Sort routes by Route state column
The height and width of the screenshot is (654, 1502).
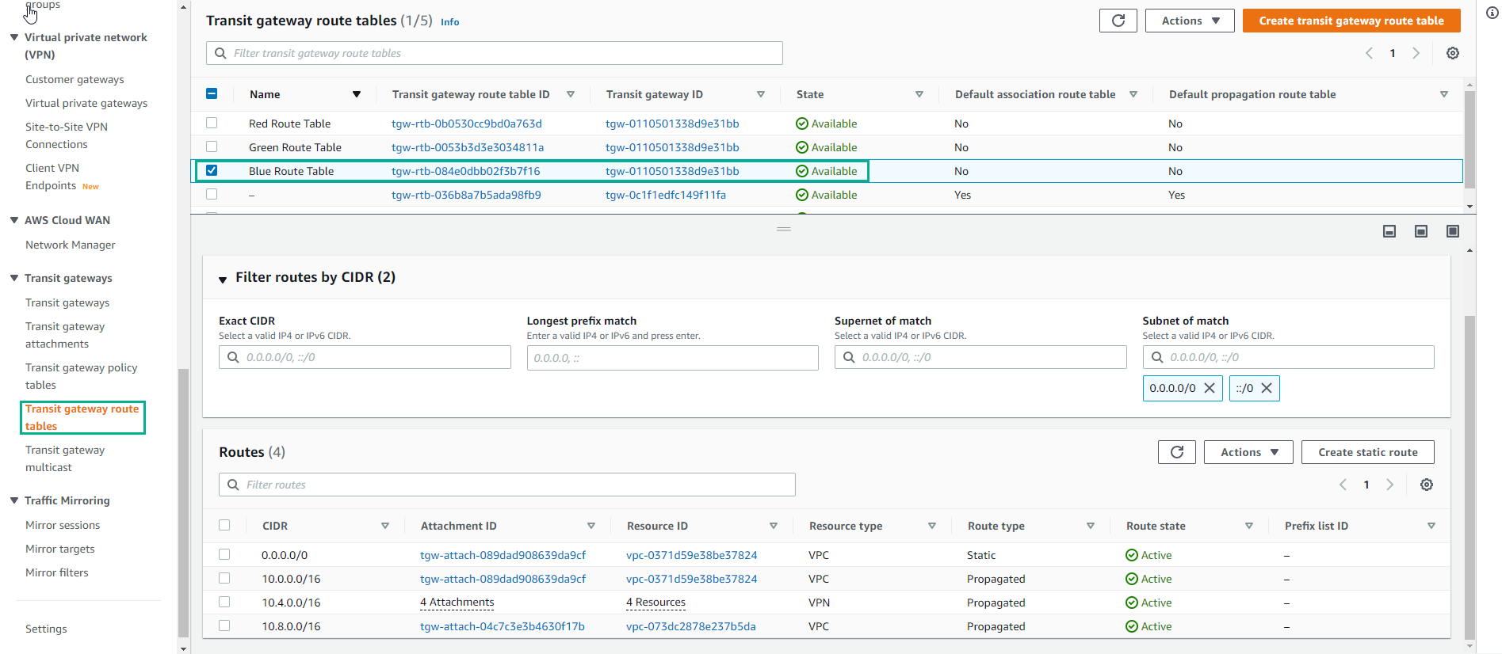tap(1249, 526)
